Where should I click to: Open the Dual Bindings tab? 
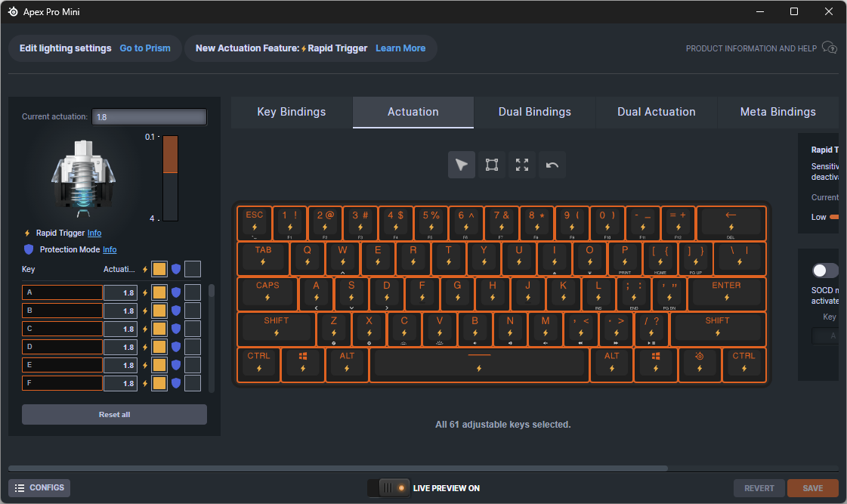[535, 112]
